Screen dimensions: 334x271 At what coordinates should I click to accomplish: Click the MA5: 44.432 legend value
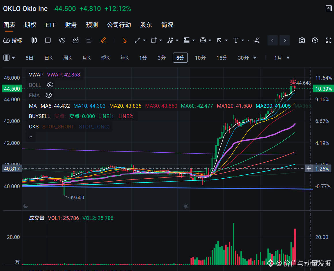pos(55,106)
